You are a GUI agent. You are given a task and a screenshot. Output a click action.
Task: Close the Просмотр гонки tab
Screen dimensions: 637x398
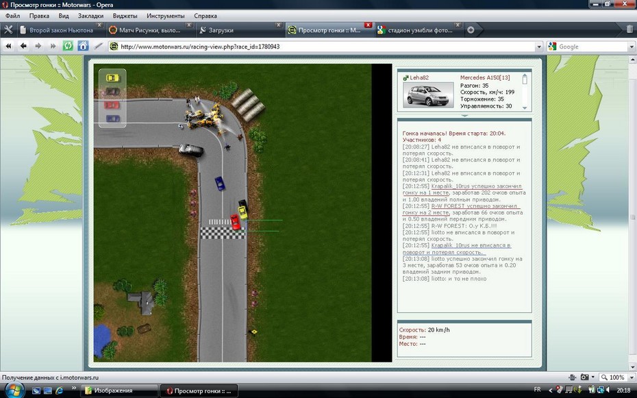click(x=368, y=25)
